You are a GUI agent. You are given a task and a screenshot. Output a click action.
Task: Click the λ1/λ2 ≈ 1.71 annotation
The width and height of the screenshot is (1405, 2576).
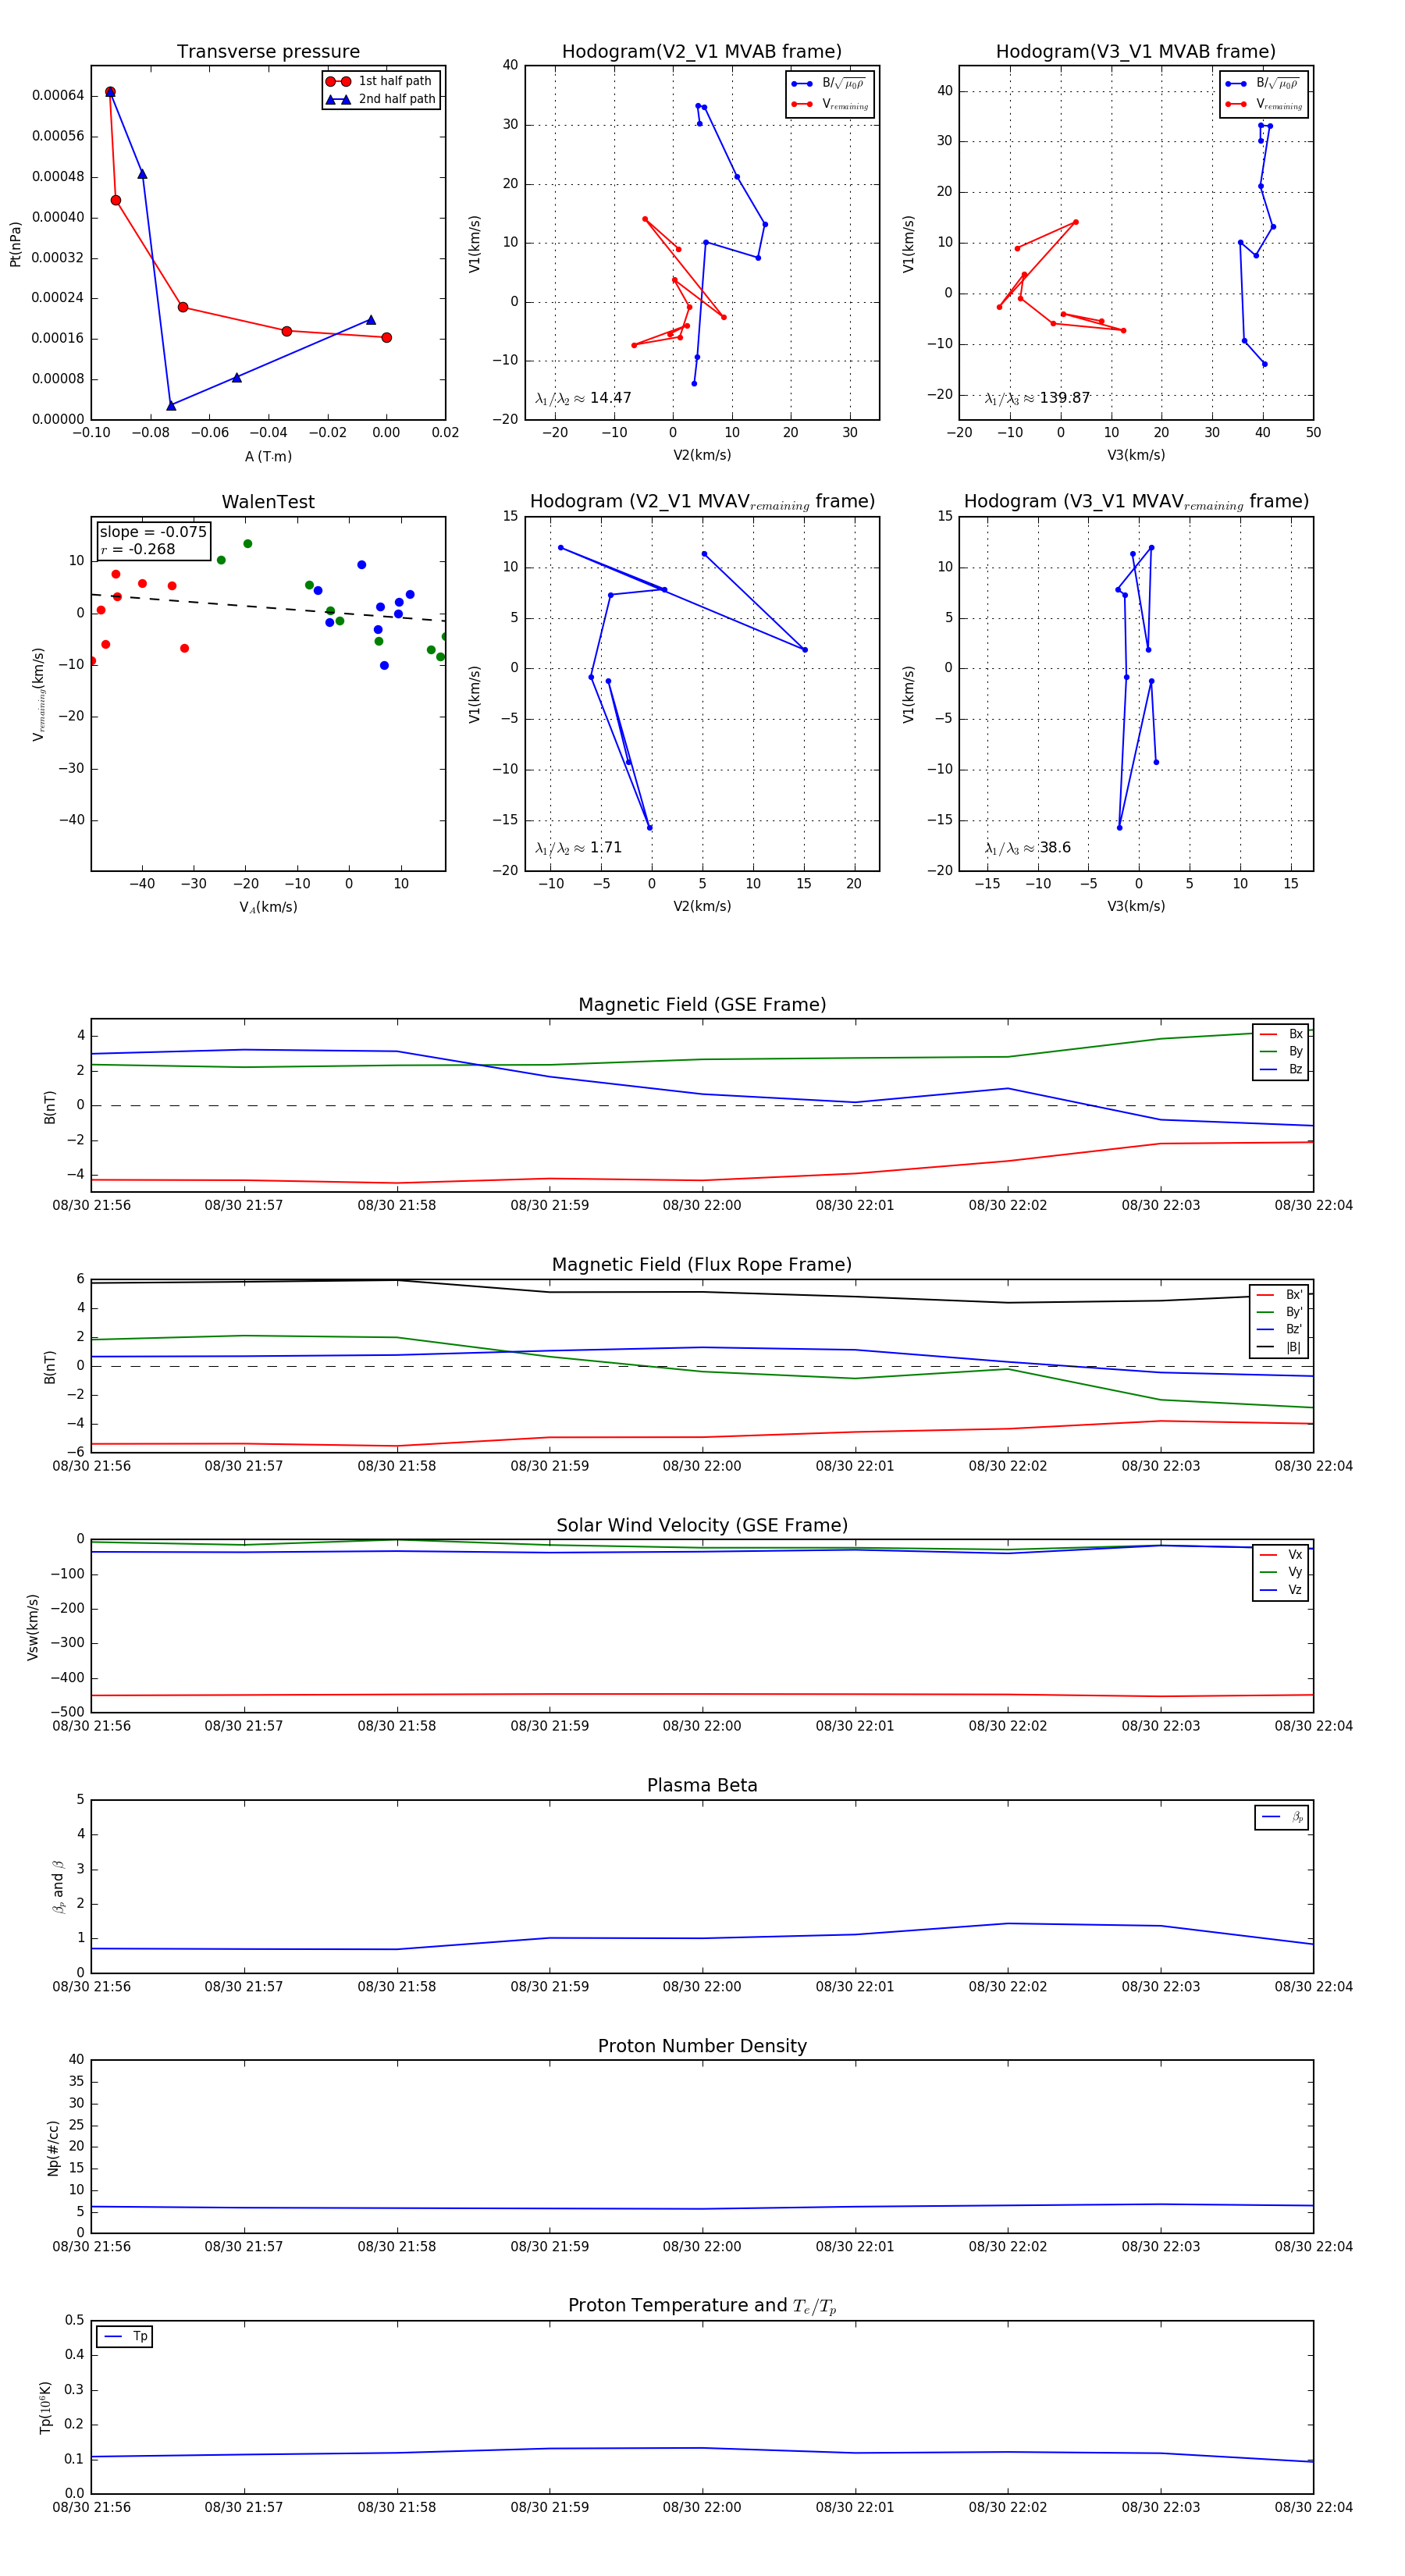[578, 848]
